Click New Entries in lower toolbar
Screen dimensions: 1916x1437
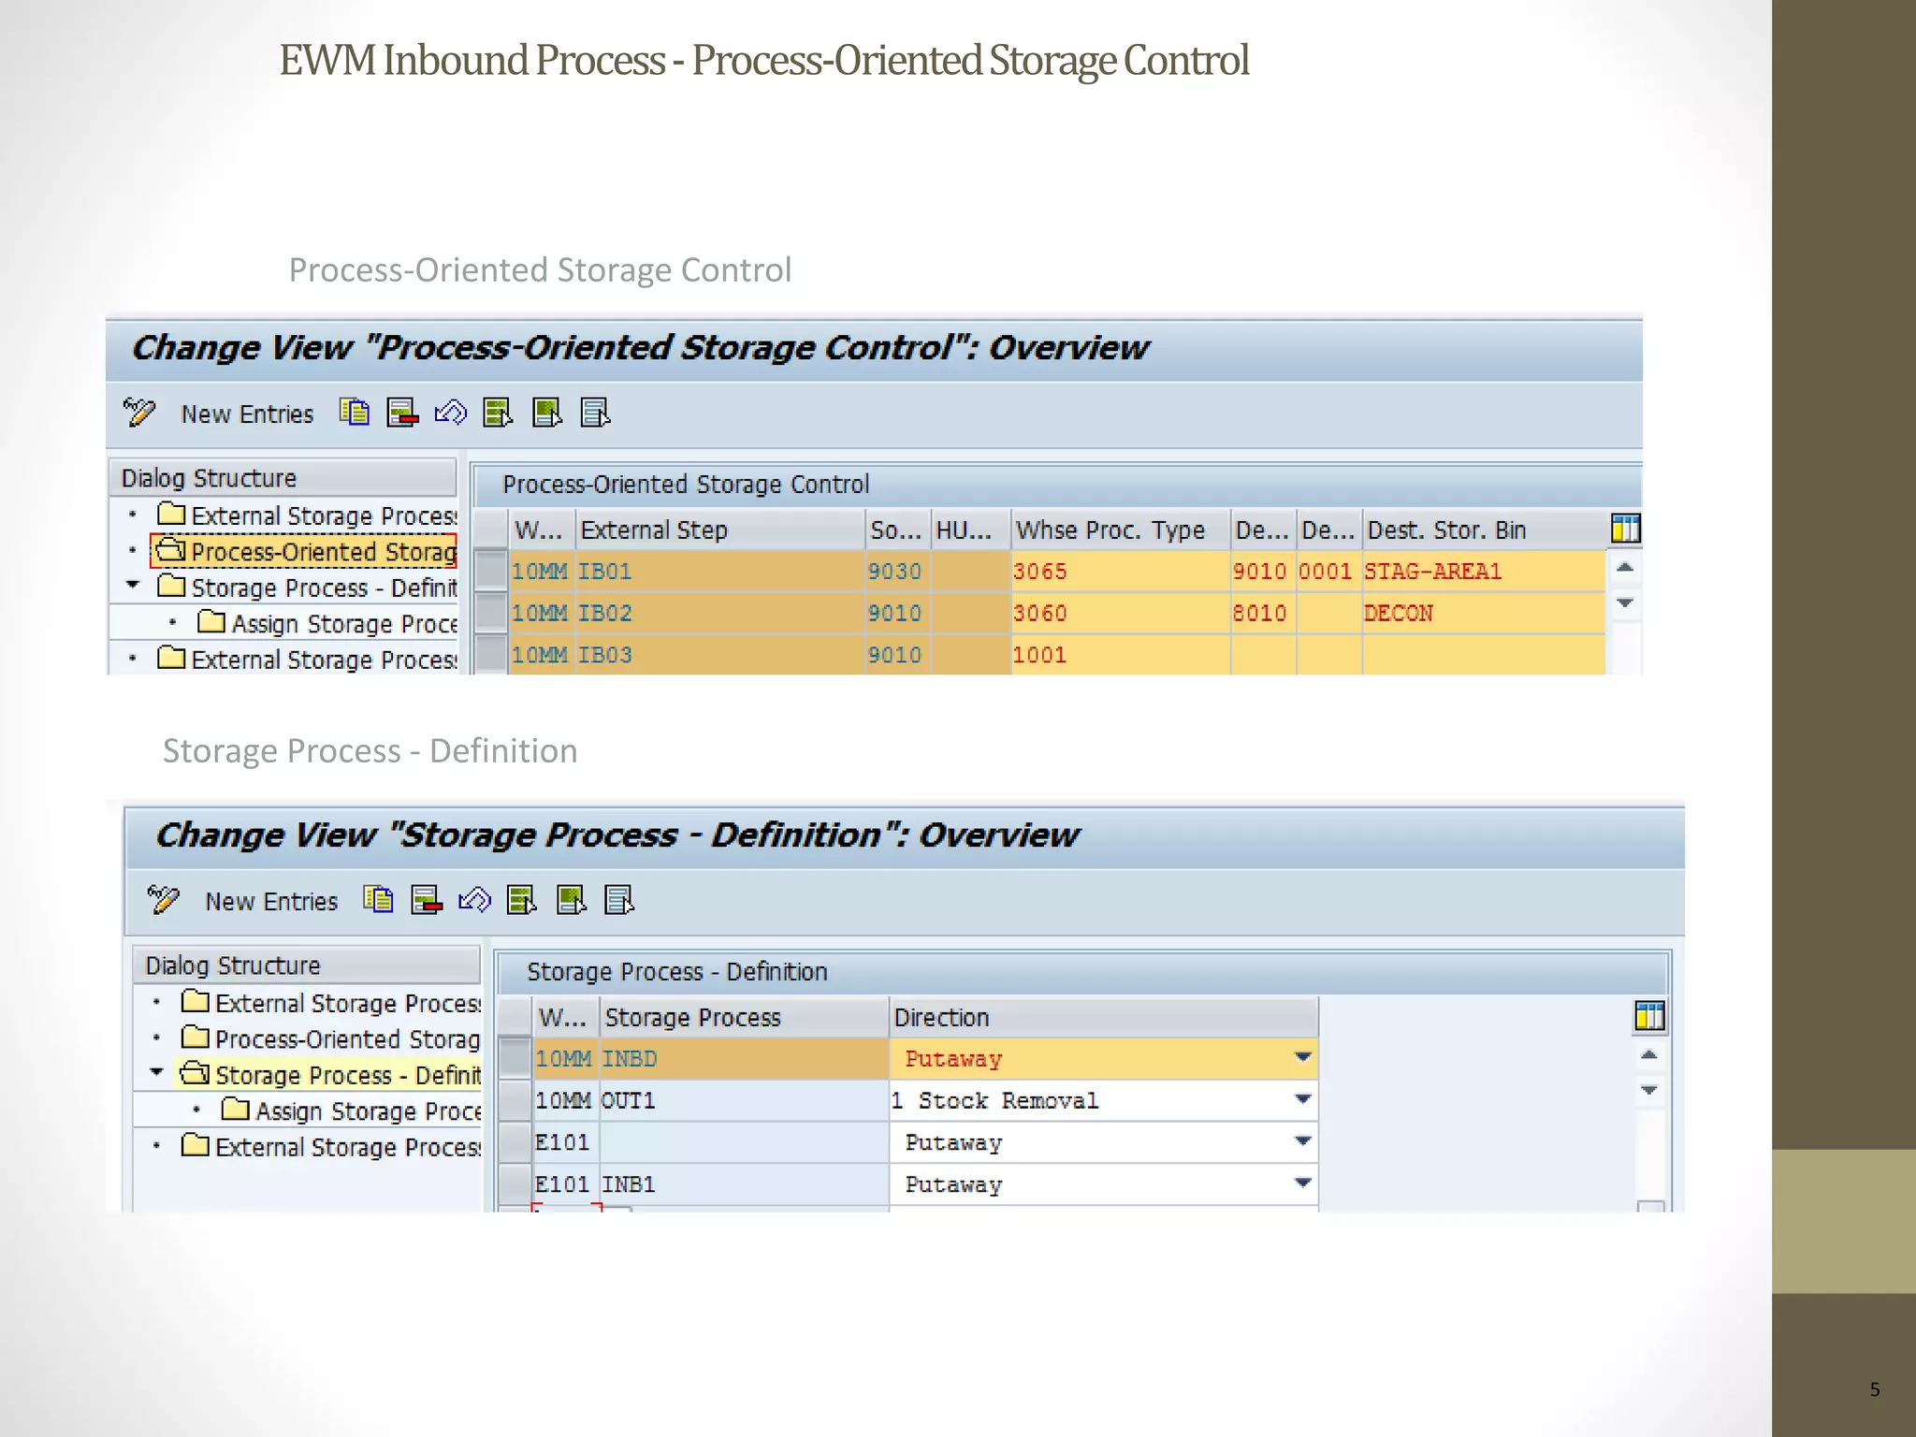271,902
